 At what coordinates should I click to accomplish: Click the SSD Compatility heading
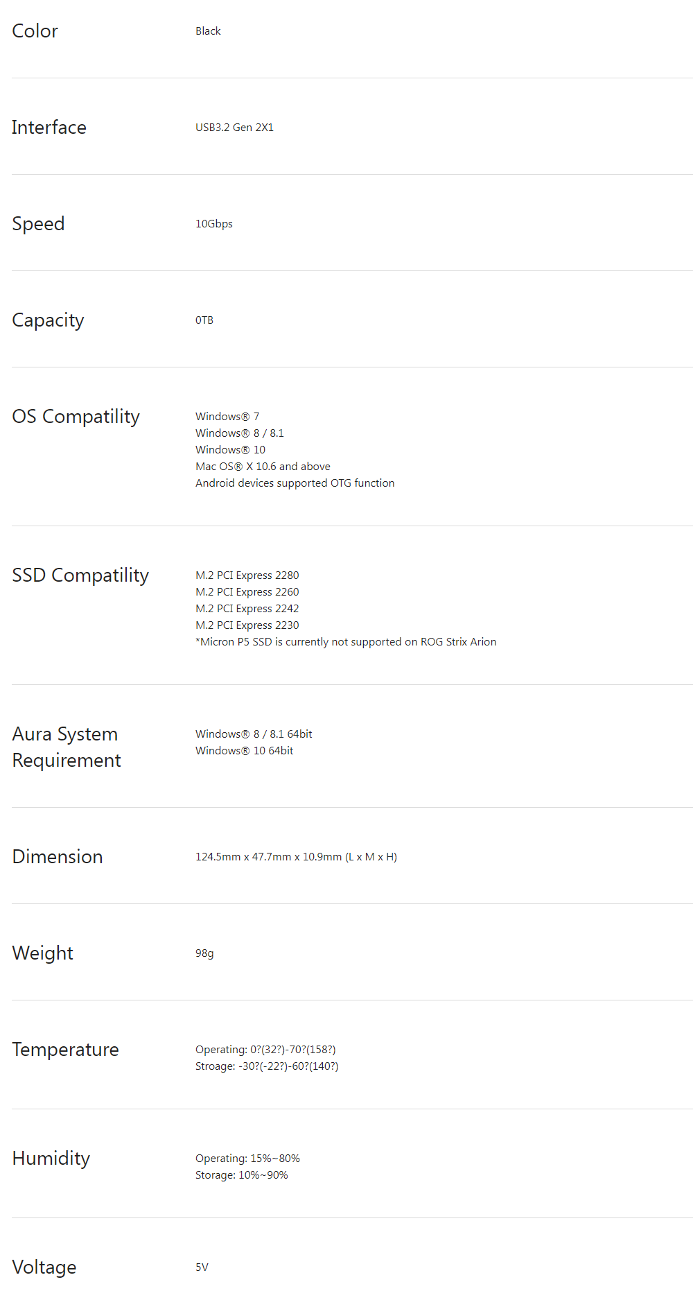[80, 575]
